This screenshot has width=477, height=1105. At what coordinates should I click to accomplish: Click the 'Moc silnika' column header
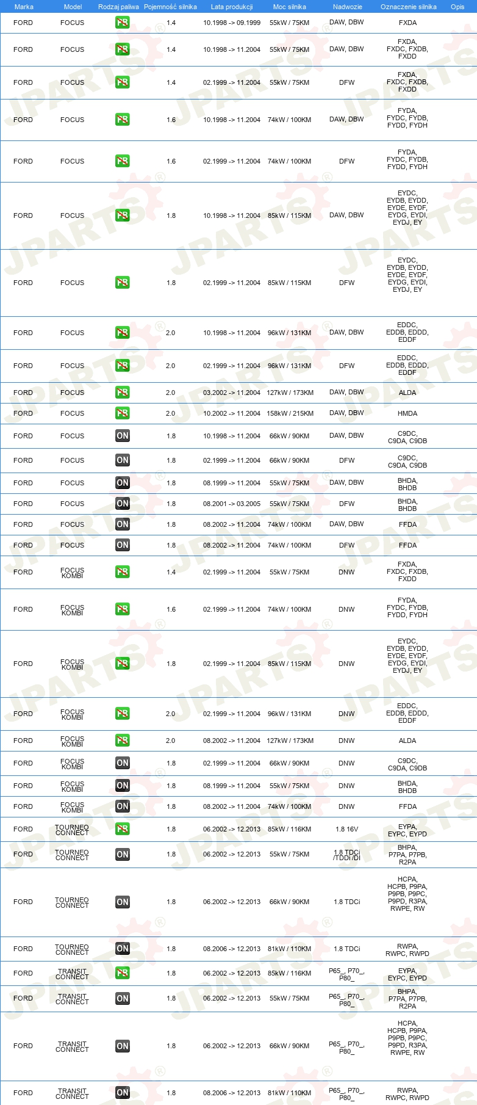pyautogui.click(x=290, y=7)
